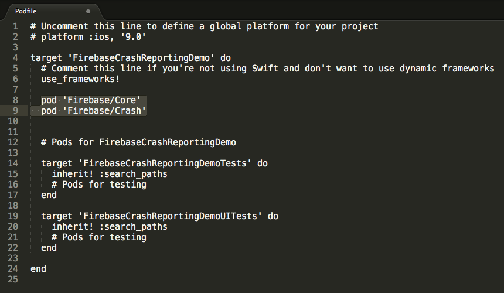This screenshot has width=504, height=293.
Task: Place cursor on 'Firebase/Core' pod string
Action: pos(104,100)
